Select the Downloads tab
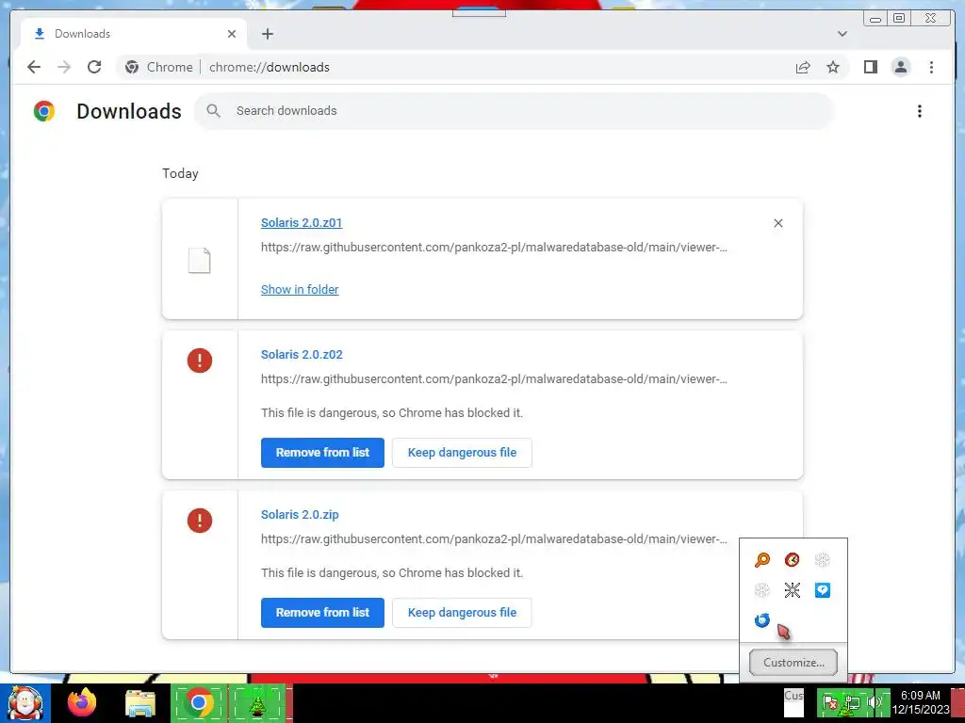This screenshot has width=965, height=723. pyautogui.click(x=134, y=34)
